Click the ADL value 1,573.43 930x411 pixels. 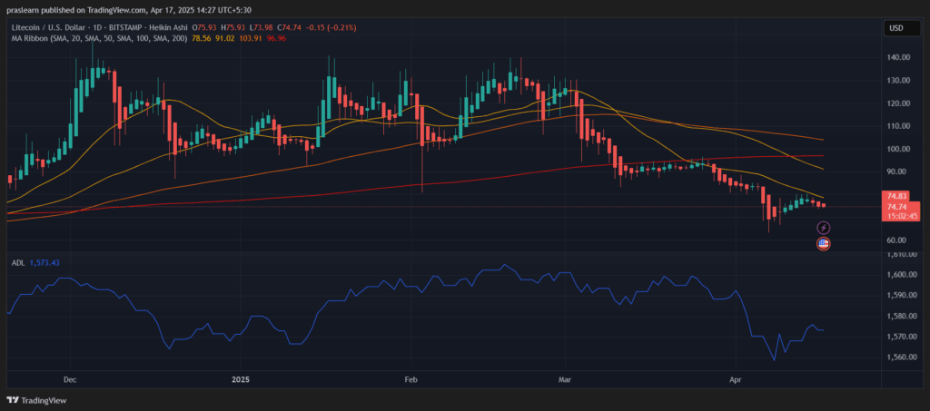(43, 263)
